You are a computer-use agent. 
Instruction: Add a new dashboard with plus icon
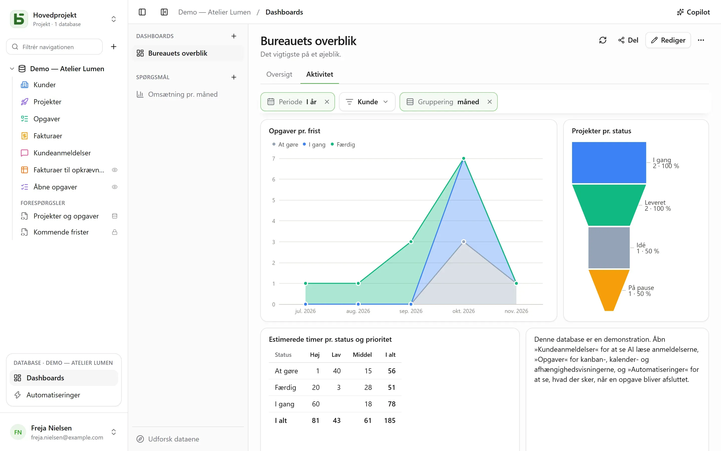pos(234,36)
